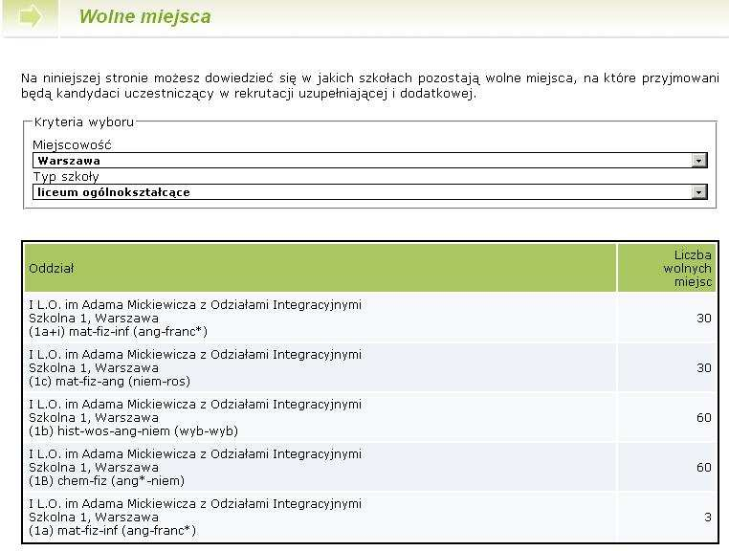Click the Liczba wolnych miejsc column header
The image size is (729, 551).
click(667, 268)
